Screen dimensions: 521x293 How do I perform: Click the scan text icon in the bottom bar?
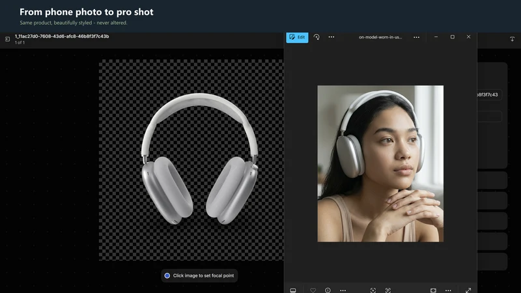click(x=387, y=290)
